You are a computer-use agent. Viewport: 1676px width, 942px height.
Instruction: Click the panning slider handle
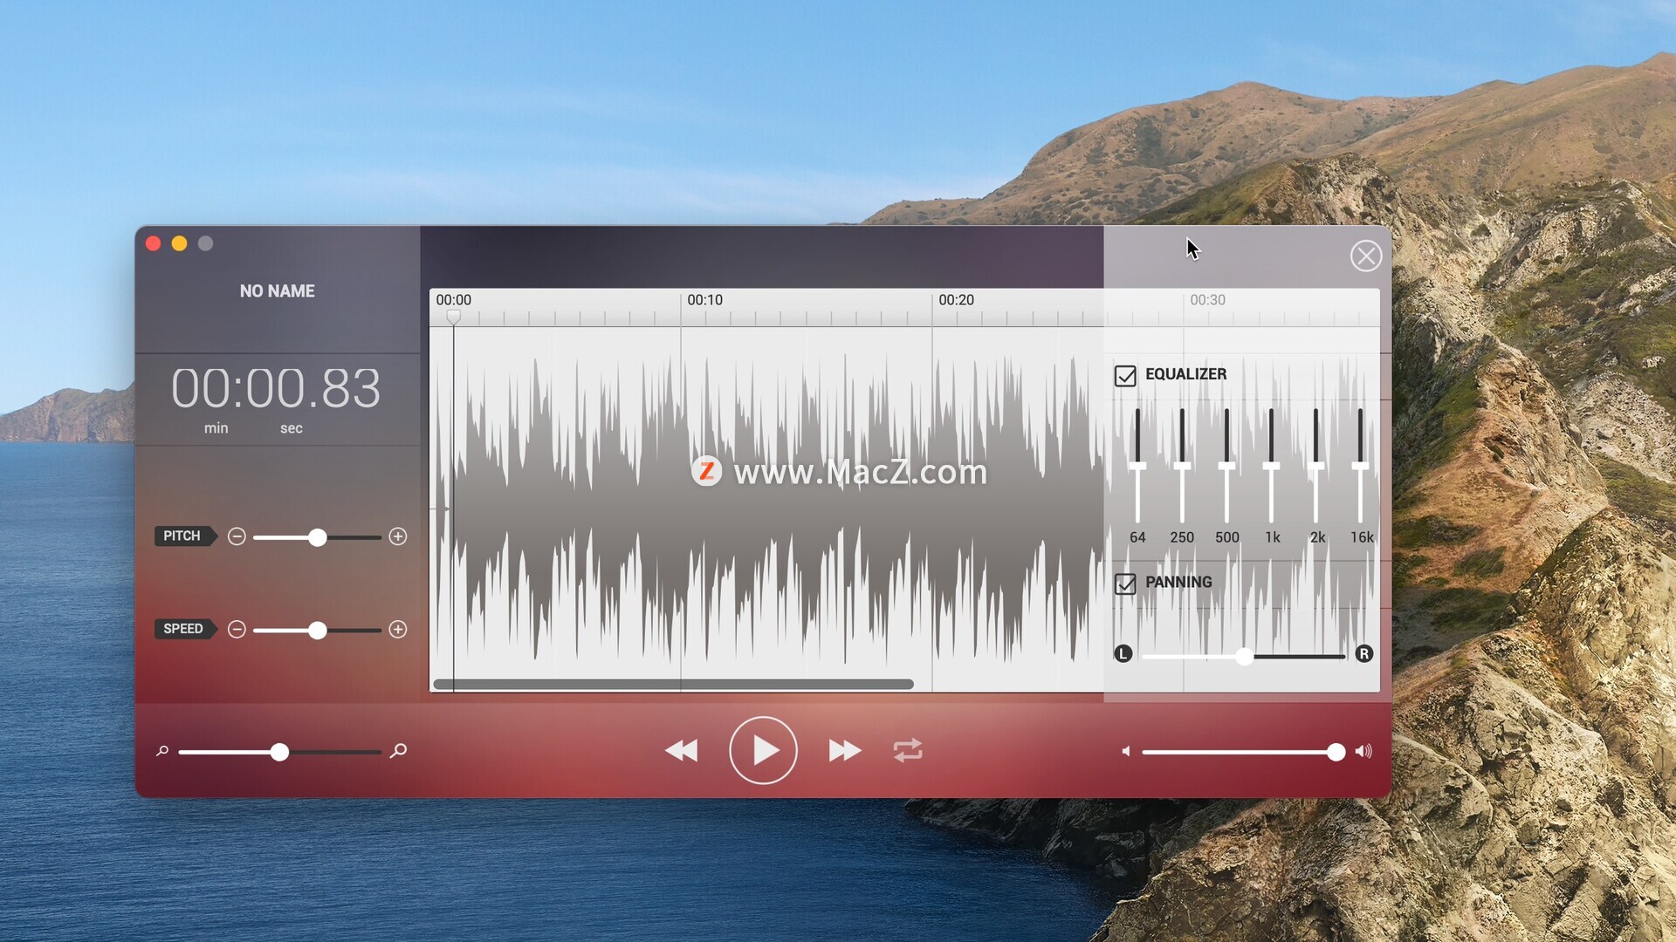click(1244, 657)
